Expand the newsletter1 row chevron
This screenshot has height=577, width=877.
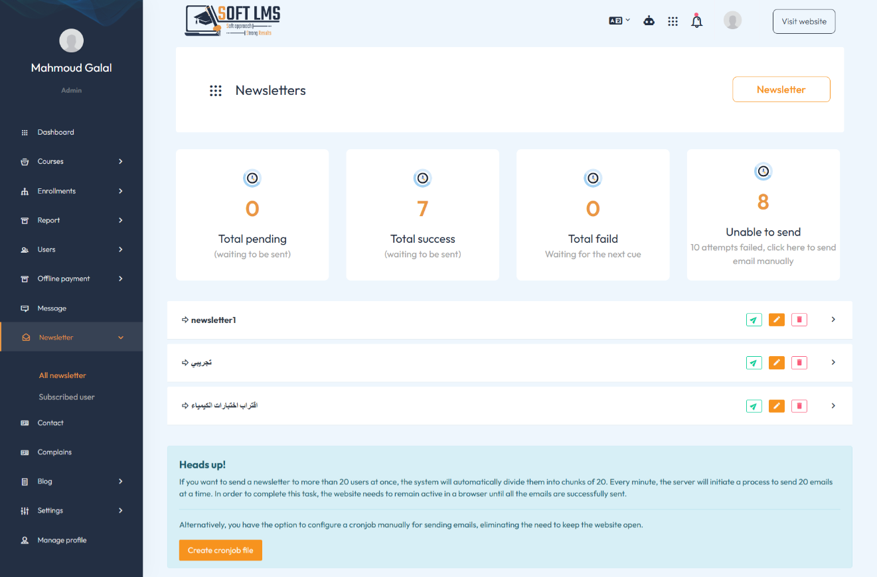[x=833, y=320]
